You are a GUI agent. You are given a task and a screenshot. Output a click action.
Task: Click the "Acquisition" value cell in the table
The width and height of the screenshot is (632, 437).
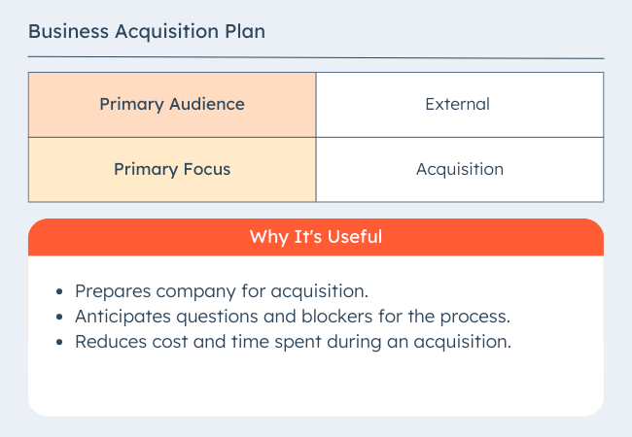pyautogui.click(x=459, y=169)
